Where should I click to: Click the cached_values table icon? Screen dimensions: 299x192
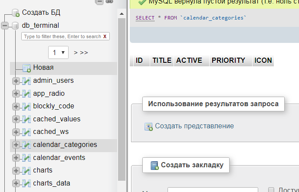tap(26, 119)
